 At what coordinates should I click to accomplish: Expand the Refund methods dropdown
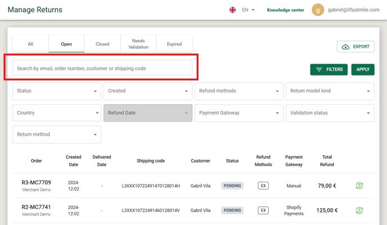coord(239,91)
